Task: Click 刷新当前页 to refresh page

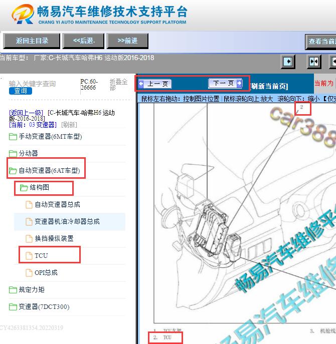Action: point(268,86)
